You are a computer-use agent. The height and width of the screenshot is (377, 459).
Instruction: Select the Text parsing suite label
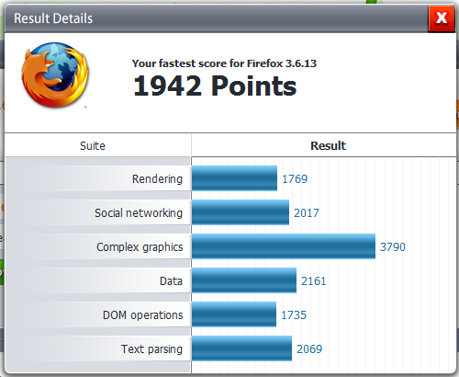151,349
